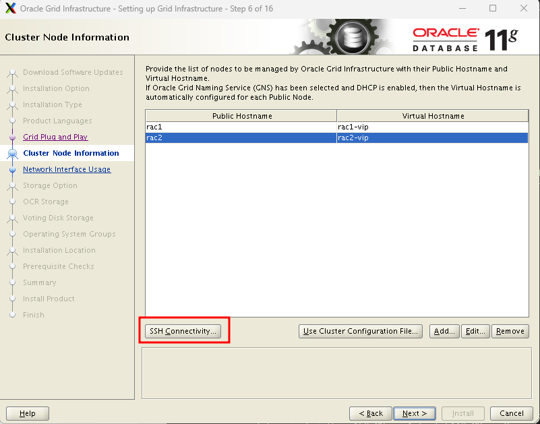Open the SSH Connectivity dialog
Screen dimensions: 540x424
tap(183, 331)
